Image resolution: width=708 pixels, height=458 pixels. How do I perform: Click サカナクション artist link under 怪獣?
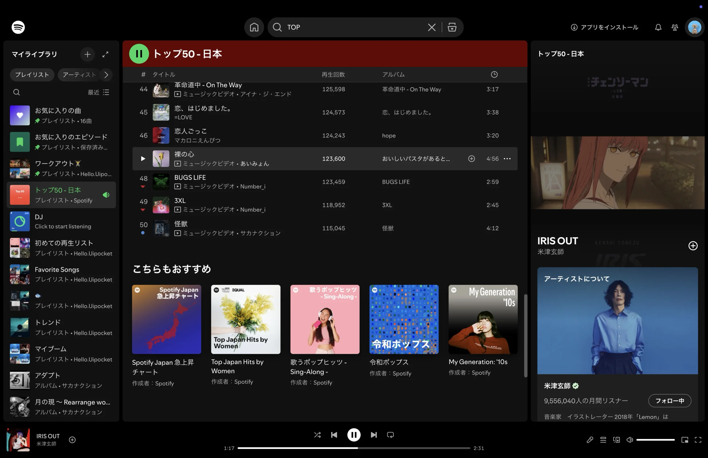pos(260,233)
